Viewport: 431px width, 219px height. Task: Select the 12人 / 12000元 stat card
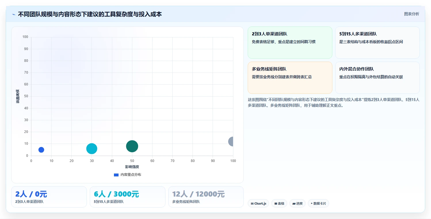click(x=206, y=197)
